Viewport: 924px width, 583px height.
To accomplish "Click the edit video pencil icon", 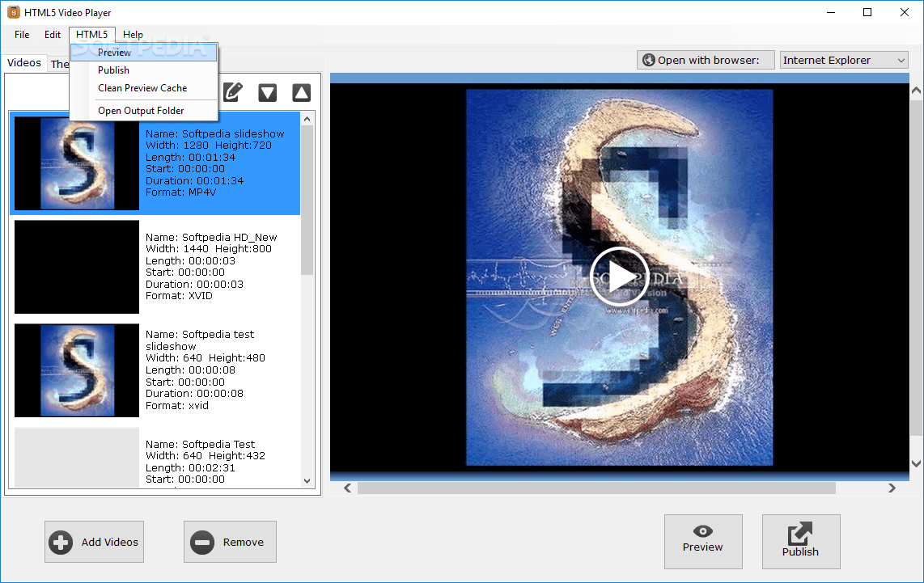I will (233, 92).
